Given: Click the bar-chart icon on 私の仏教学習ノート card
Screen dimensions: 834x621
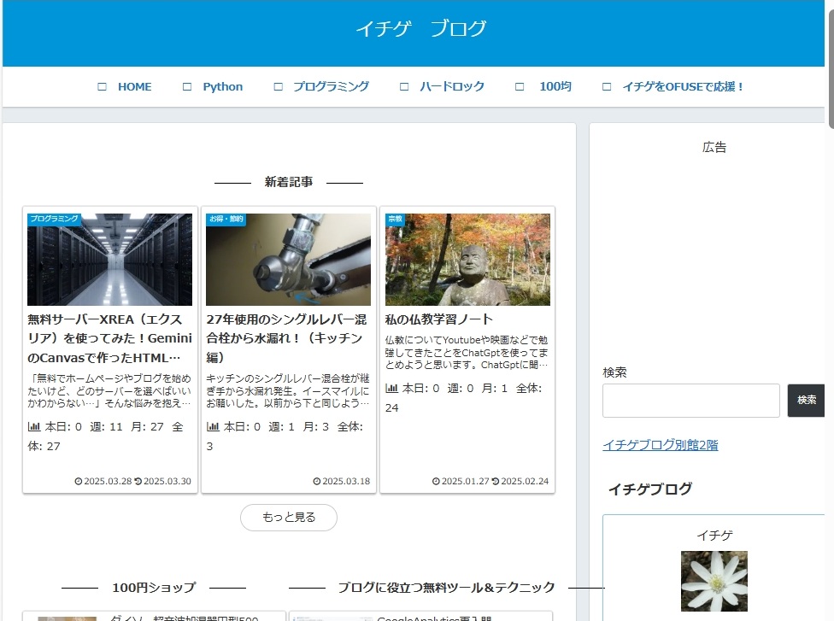Looking at the screenshot, I should (391, 388).
